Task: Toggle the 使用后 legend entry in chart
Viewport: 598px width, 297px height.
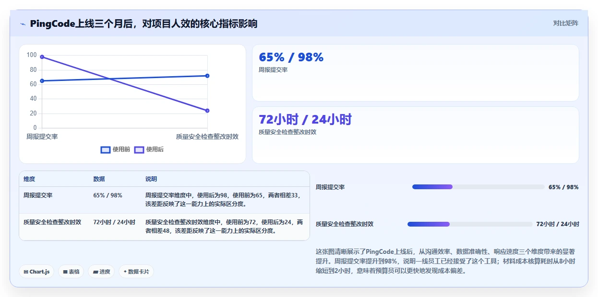Action: pos(149,149)
